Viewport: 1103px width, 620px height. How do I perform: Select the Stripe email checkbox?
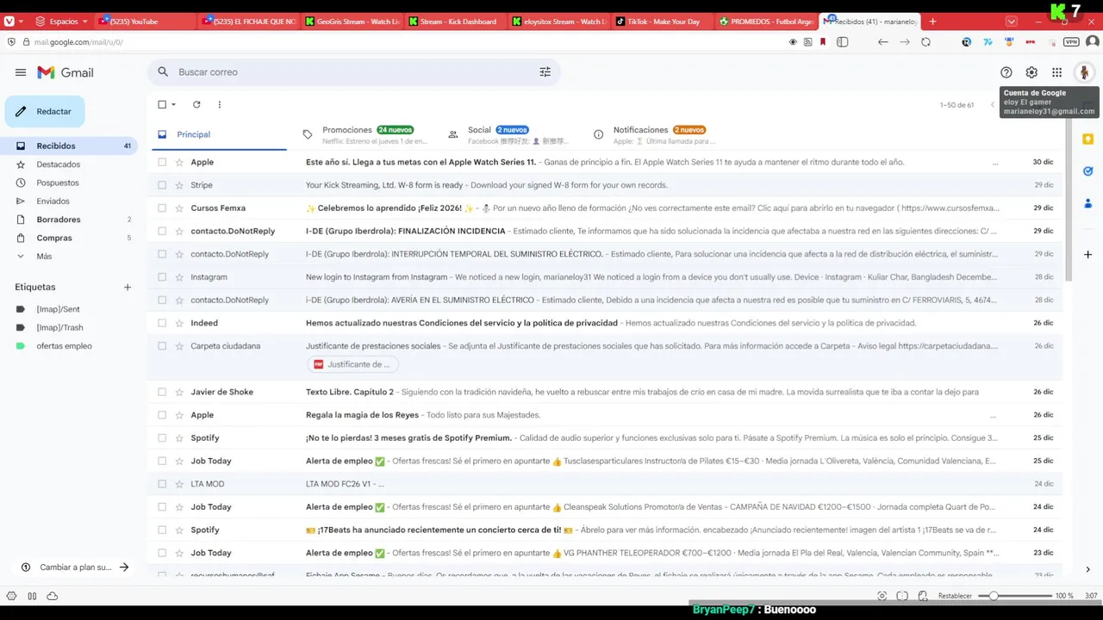point(162,185)
